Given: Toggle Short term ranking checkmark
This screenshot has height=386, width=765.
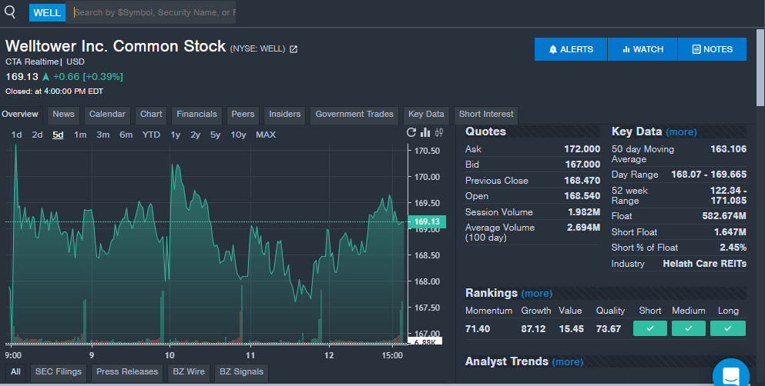Looking at the screenshot, I should click(x=650, y=328).
